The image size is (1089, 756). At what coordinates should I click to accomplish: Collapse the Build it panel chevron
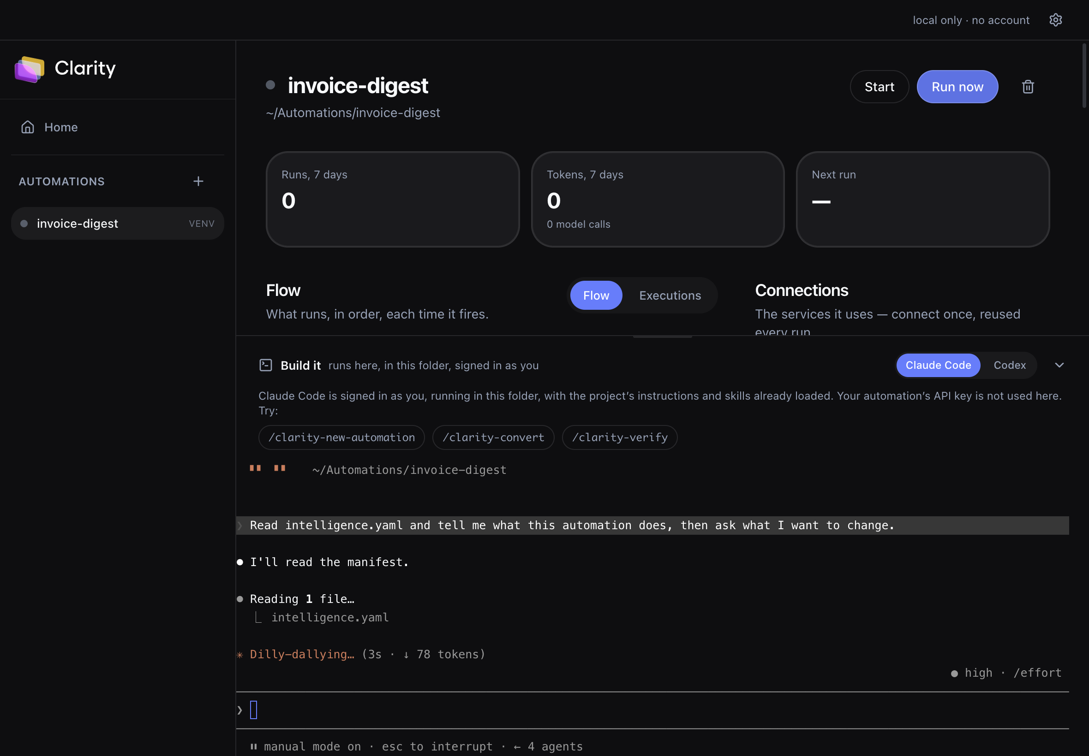tap(1059, 365)
